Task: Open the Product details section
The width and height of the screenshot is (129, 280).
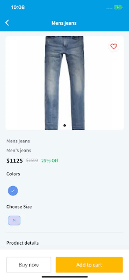Action: coord(22,243)
